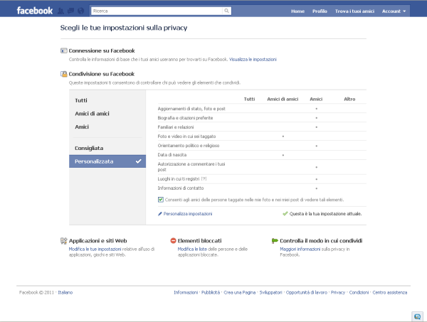
Task: Click 'Elementi bloccati' heading
Action: point(199,241)
